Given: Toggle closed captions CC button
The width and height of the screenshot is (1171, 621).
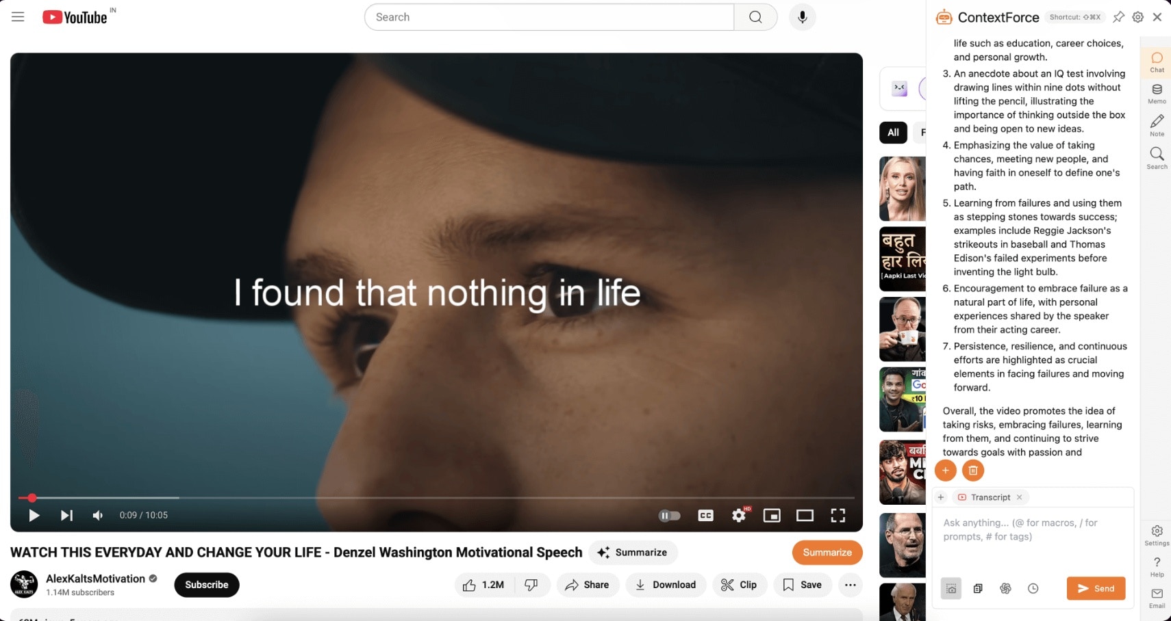Looking at the screenshot, I should pos(705,516).
